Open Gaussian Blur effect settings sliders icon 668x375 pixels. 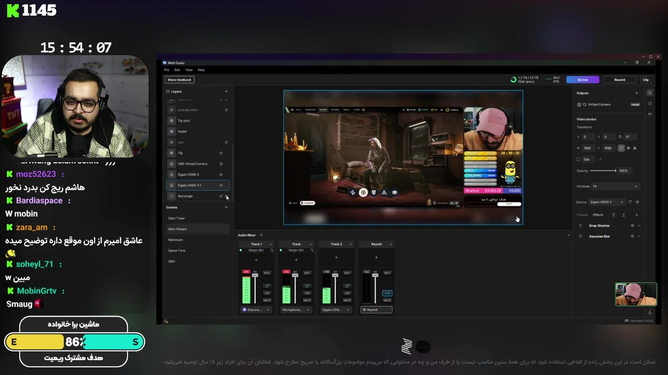click(x=580, y=236)
